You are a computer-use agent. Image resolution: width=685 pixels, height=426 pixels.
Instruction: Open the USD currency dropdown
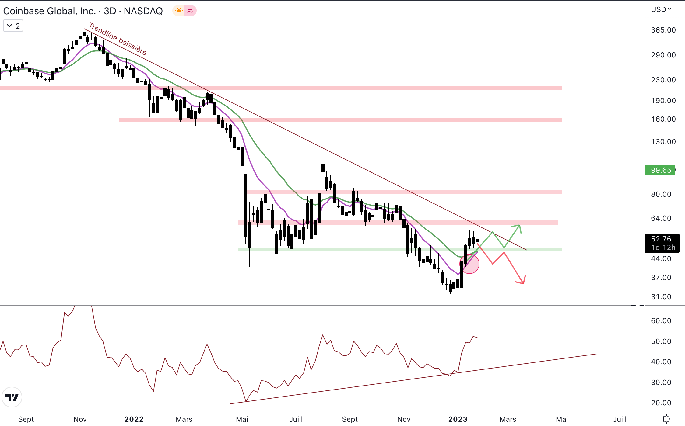(x=661, y=9)
